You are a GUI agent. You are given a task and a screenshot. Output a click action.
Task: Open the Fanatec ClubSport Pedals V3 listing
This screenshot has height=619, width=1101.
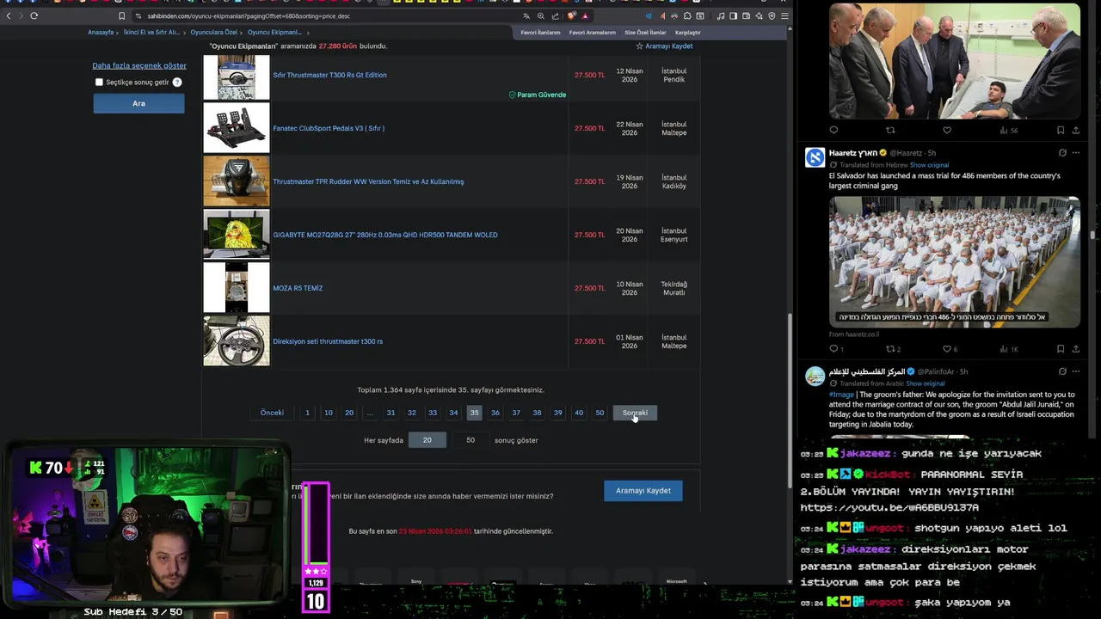pos(329,128)
